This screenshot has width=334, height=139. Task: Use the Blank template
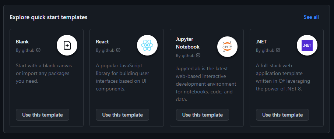tap(42, 115)
